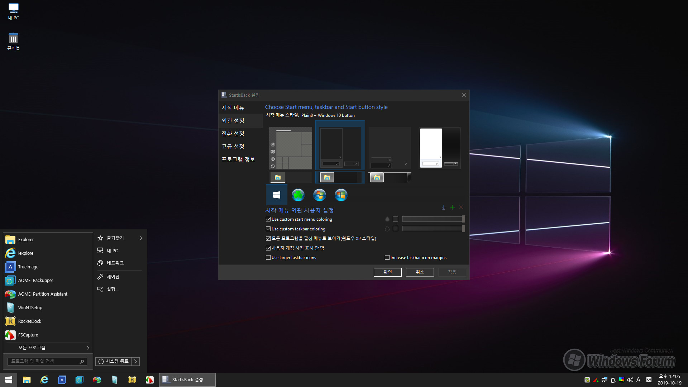Choose the green clover start button orb
This screenshot has width=688, height=387.
[x=298, y=195]
